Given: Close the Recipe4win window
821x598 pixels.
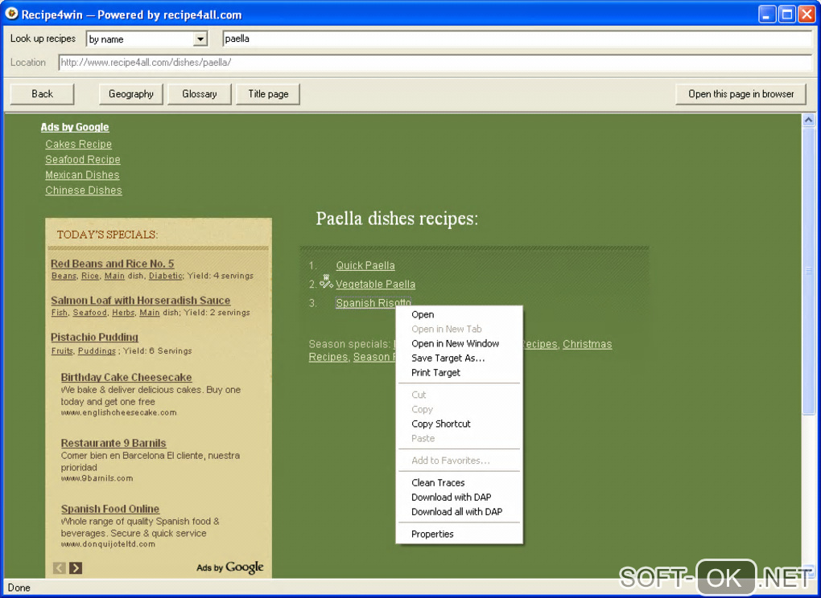Looking at the screenshot, I should pos(807,14).
